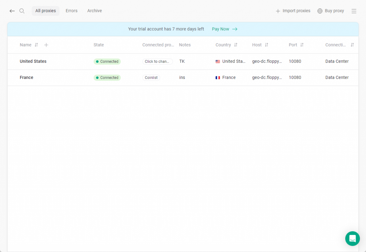Sort by Port column arrows
This screenshot has width=366, height=252.
302,45
